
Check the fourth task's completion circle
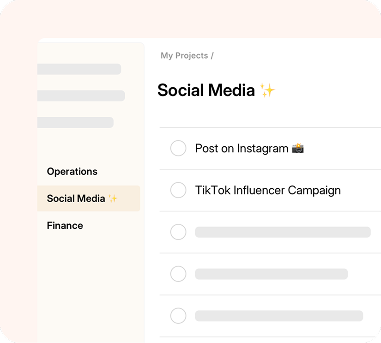[x=178, y=274]
